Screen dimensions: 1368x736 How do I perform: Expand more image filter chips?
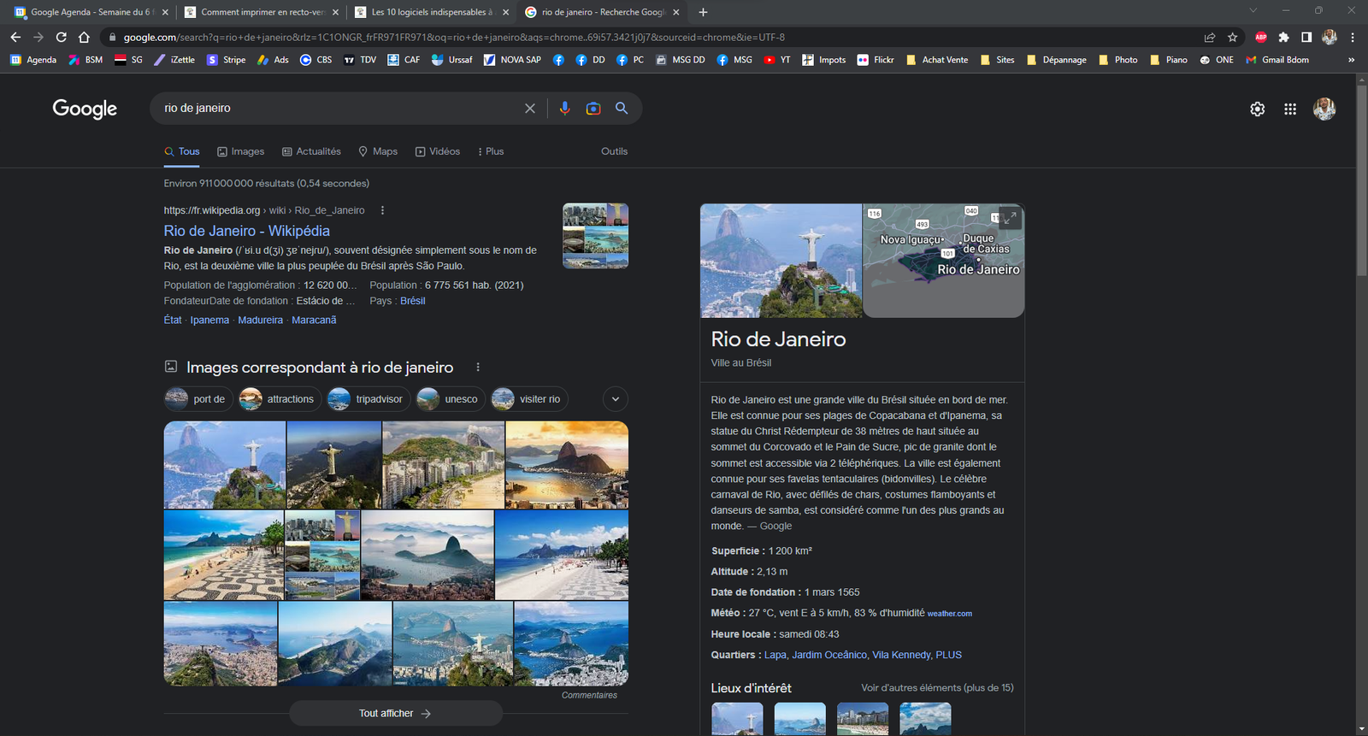click(616, 399)
